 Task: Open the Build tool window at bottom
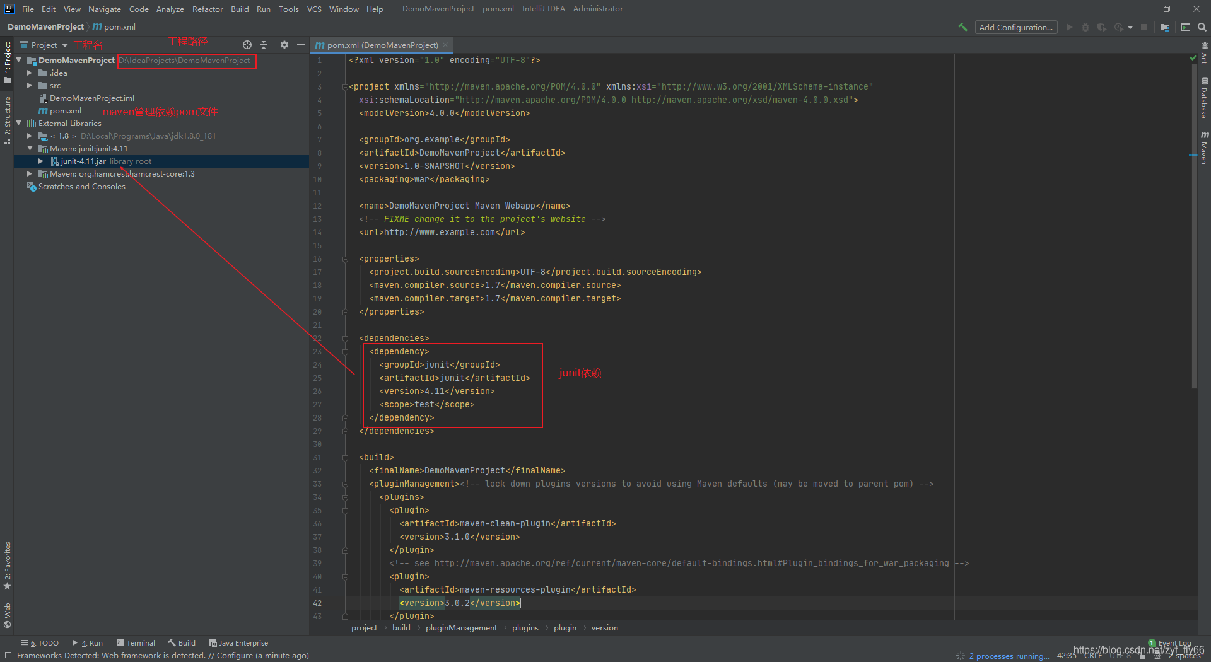pos(182,643)
